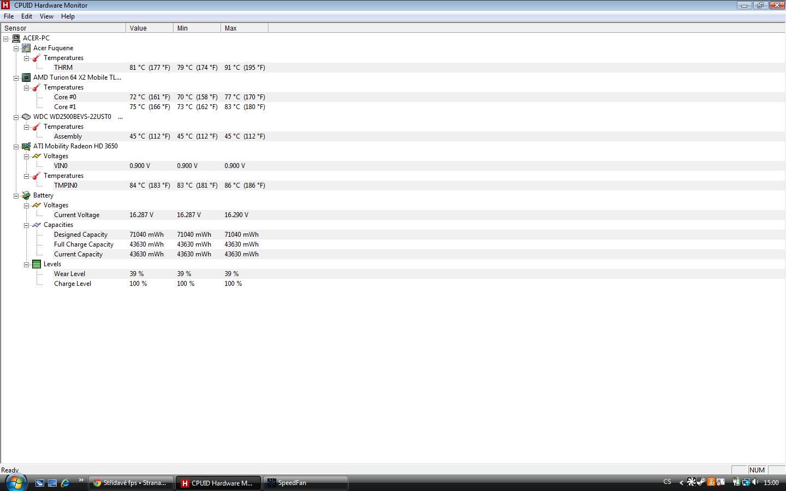Switch to the Chrome Střídavé fps taskbar window
786x491 pixels.
point(131,483)
